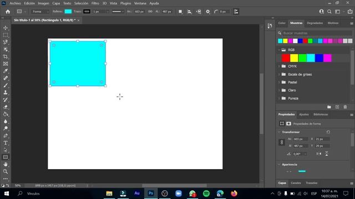Select the Lasso tool
Viewport: 355px width, 199px height.
point(6,42)
